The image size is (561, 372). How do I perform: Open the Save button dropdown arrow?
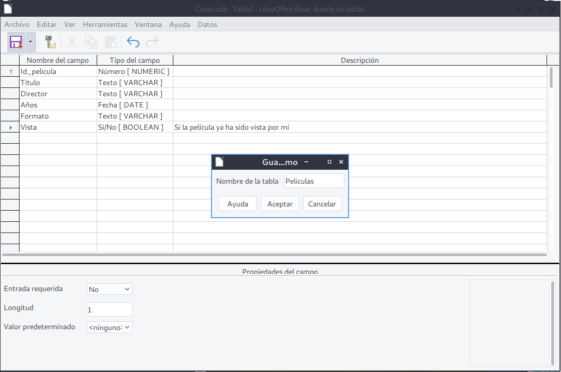coord(31,42)
